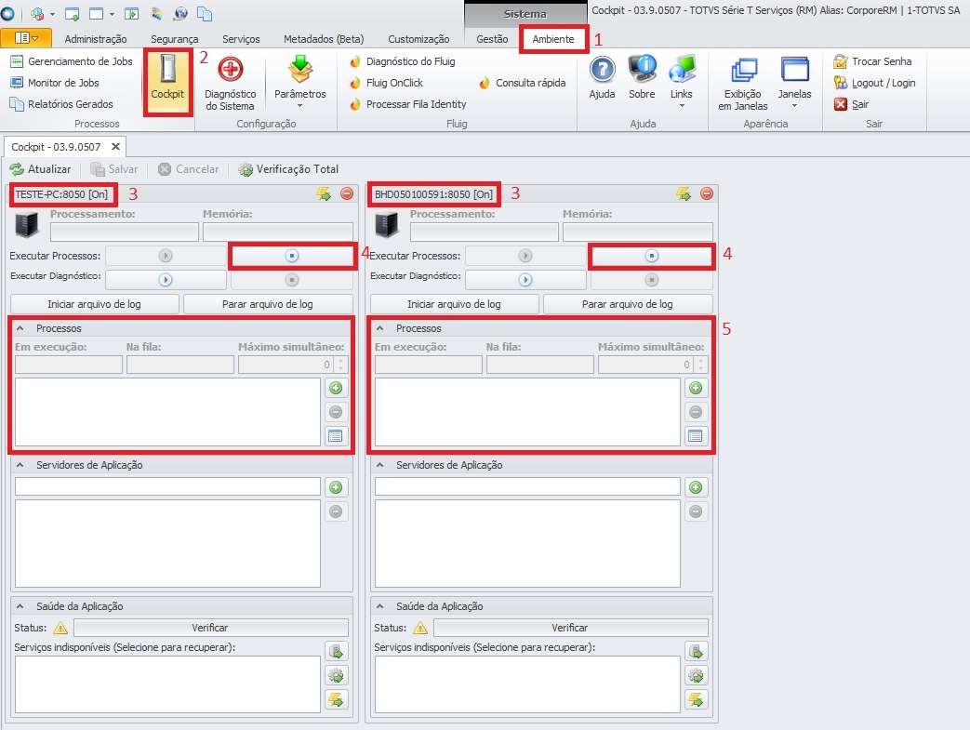
Task: Click Iniciar arquivo de log for BHD050100591
Action: pyautogui.click(x=454, y=304)
